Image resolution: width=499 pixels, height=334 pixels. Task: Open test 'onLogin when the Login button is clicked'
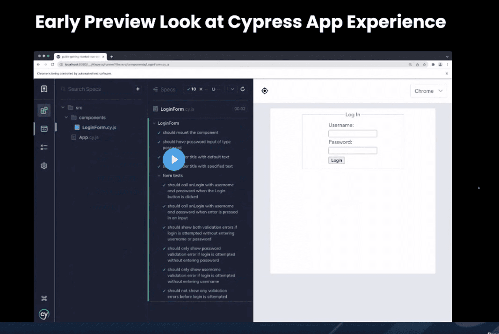pos(201,191)
